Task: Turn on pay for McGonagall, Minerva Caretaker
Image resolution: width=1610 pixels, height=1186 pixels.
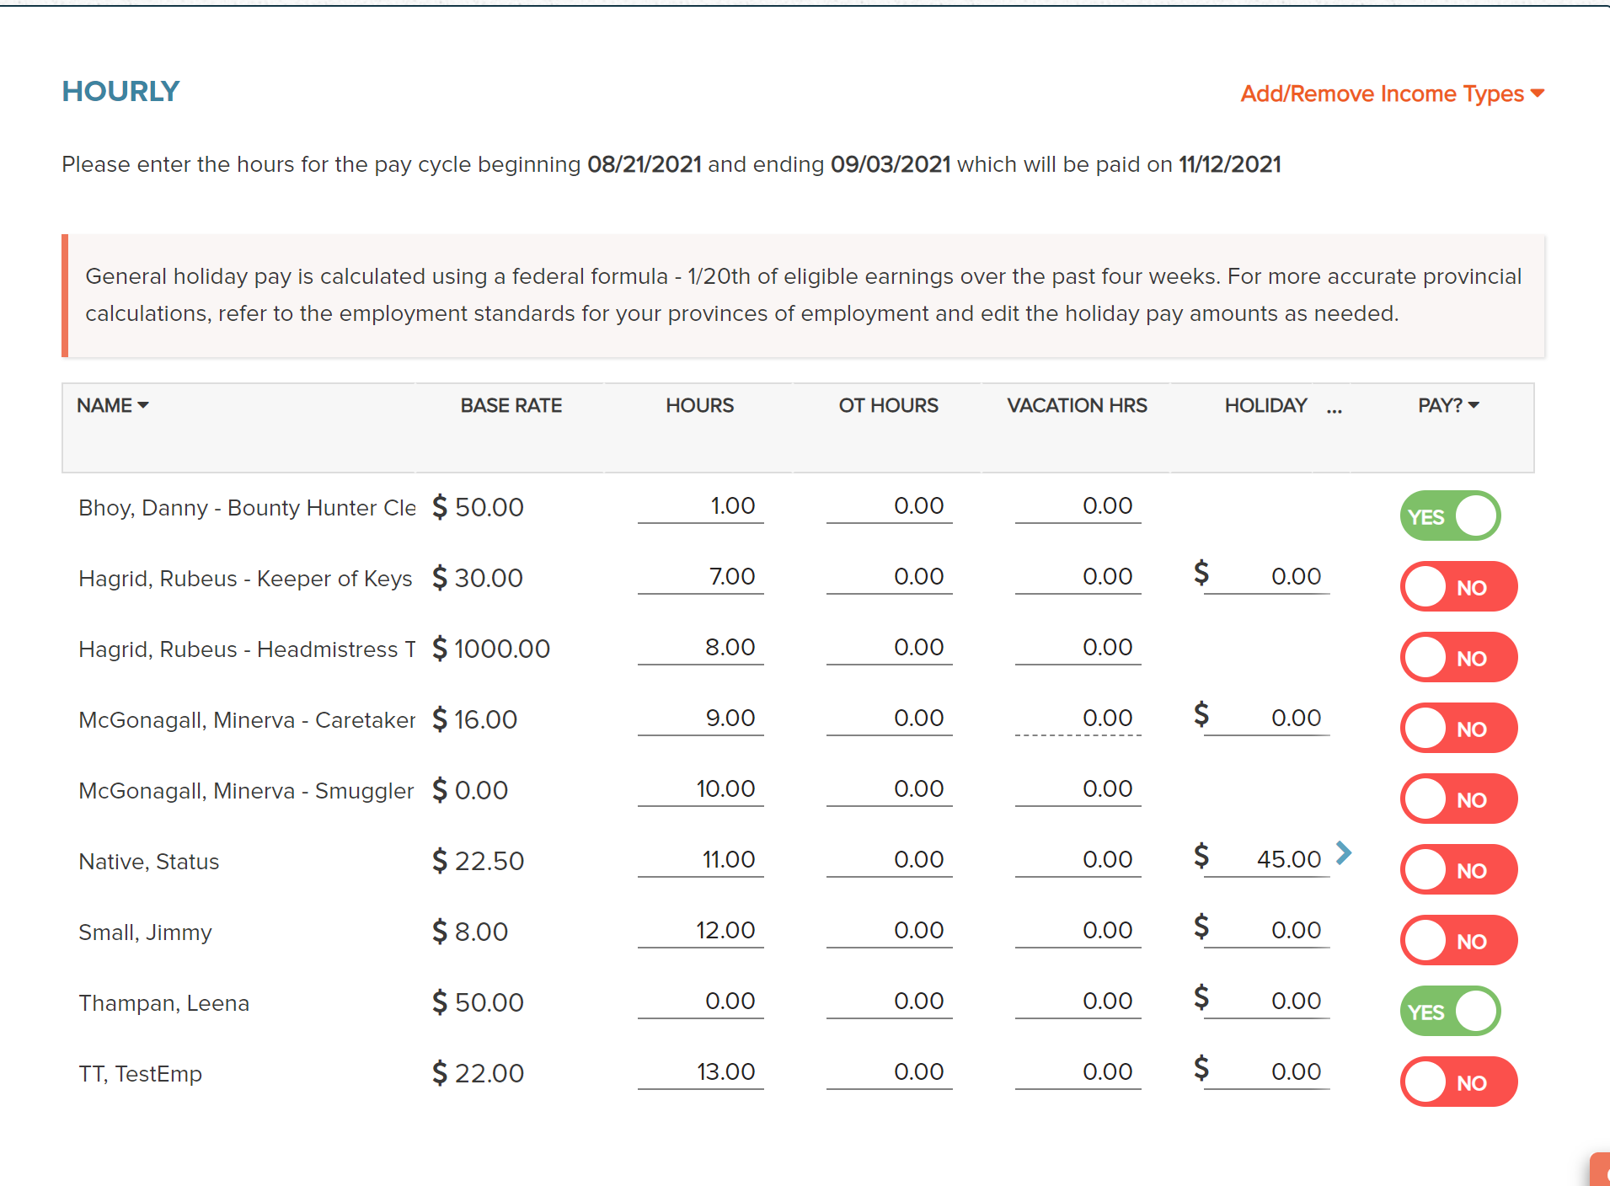Action: pyautogui.click(x=1458, y=728)
